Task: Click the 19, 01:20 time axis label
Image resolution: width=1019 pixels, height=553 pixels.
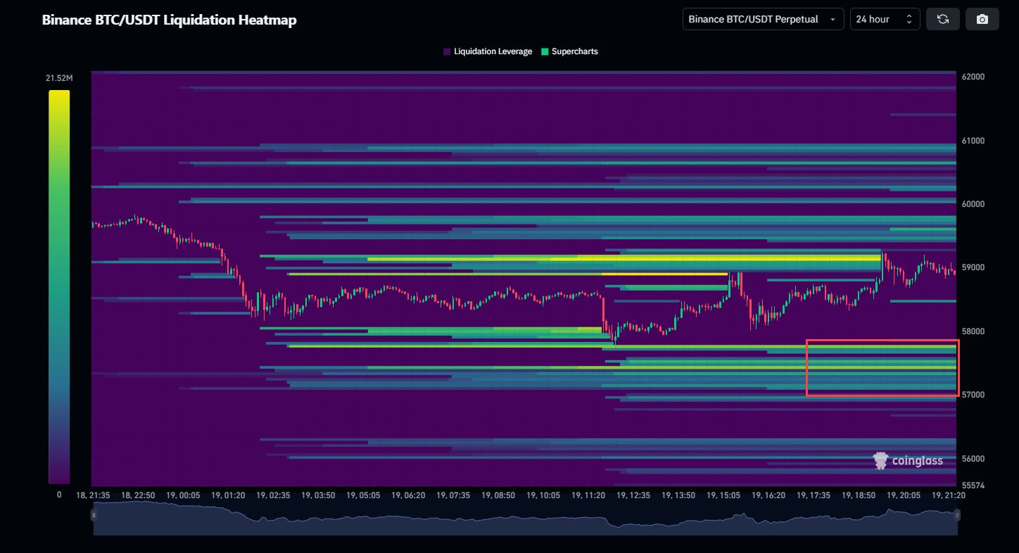Action: (229, 495)
